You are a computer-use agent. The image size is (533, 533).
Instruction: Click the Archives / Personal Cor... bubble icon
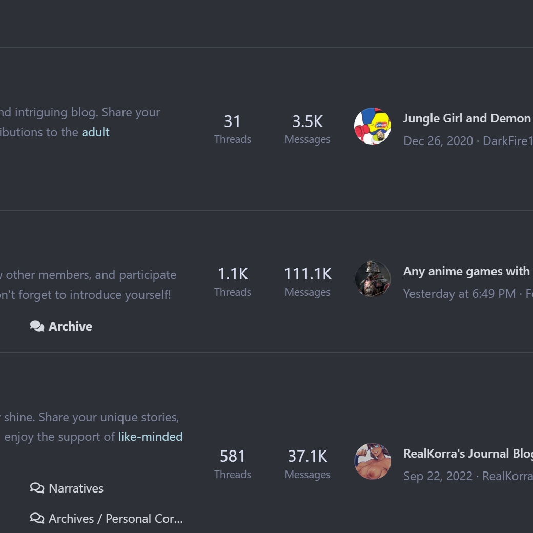(37, 518)
